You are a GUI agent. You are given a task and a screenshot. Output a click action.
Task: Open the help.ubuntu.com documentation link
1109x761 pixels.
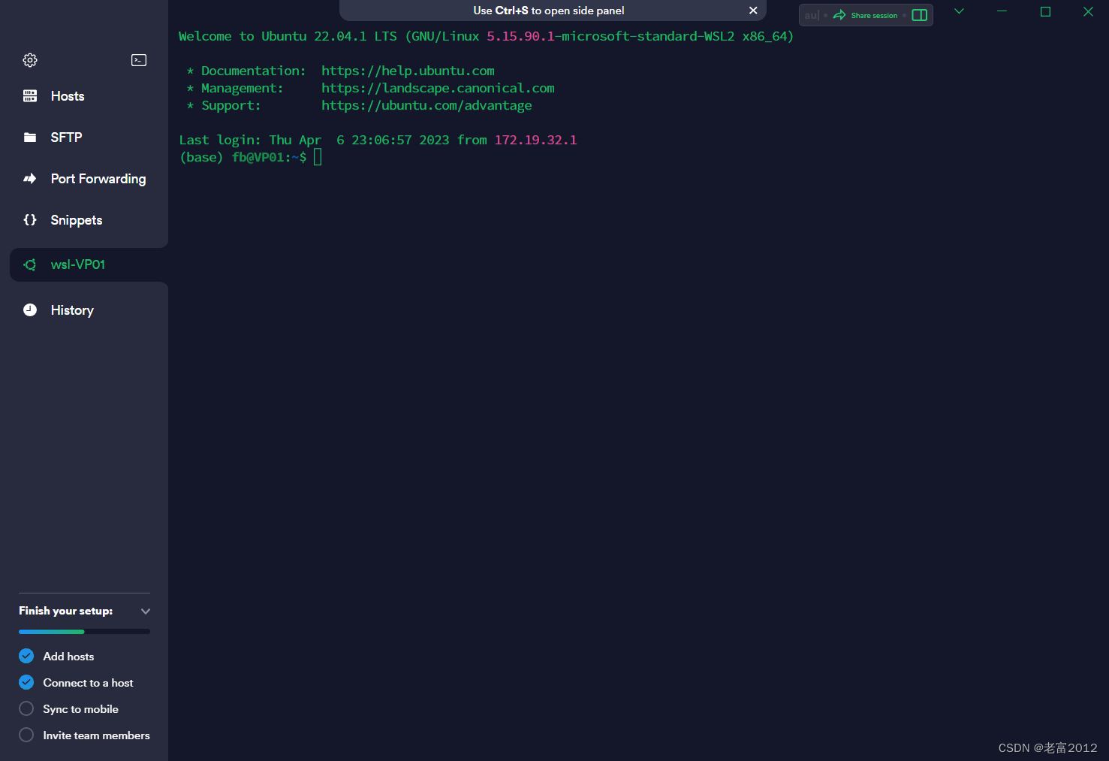click(408, 71)
